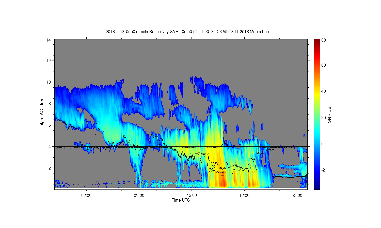Click the colorbar value 60

click(324, 65)
